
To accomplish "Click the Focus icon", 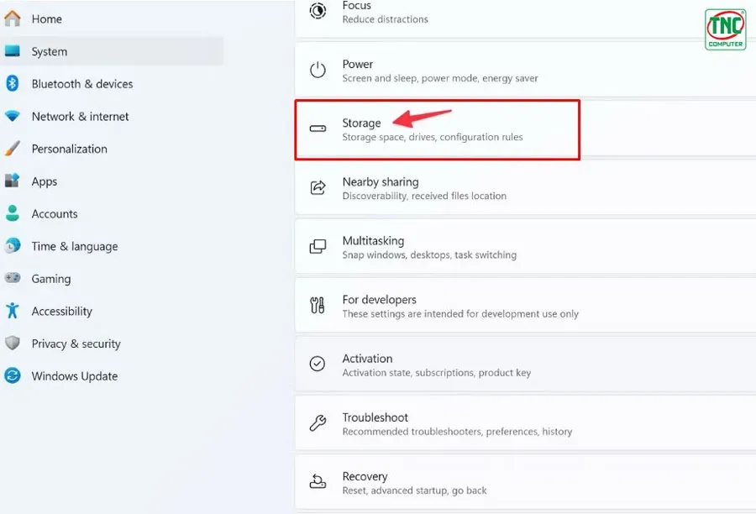I will (x=317, y=12).
